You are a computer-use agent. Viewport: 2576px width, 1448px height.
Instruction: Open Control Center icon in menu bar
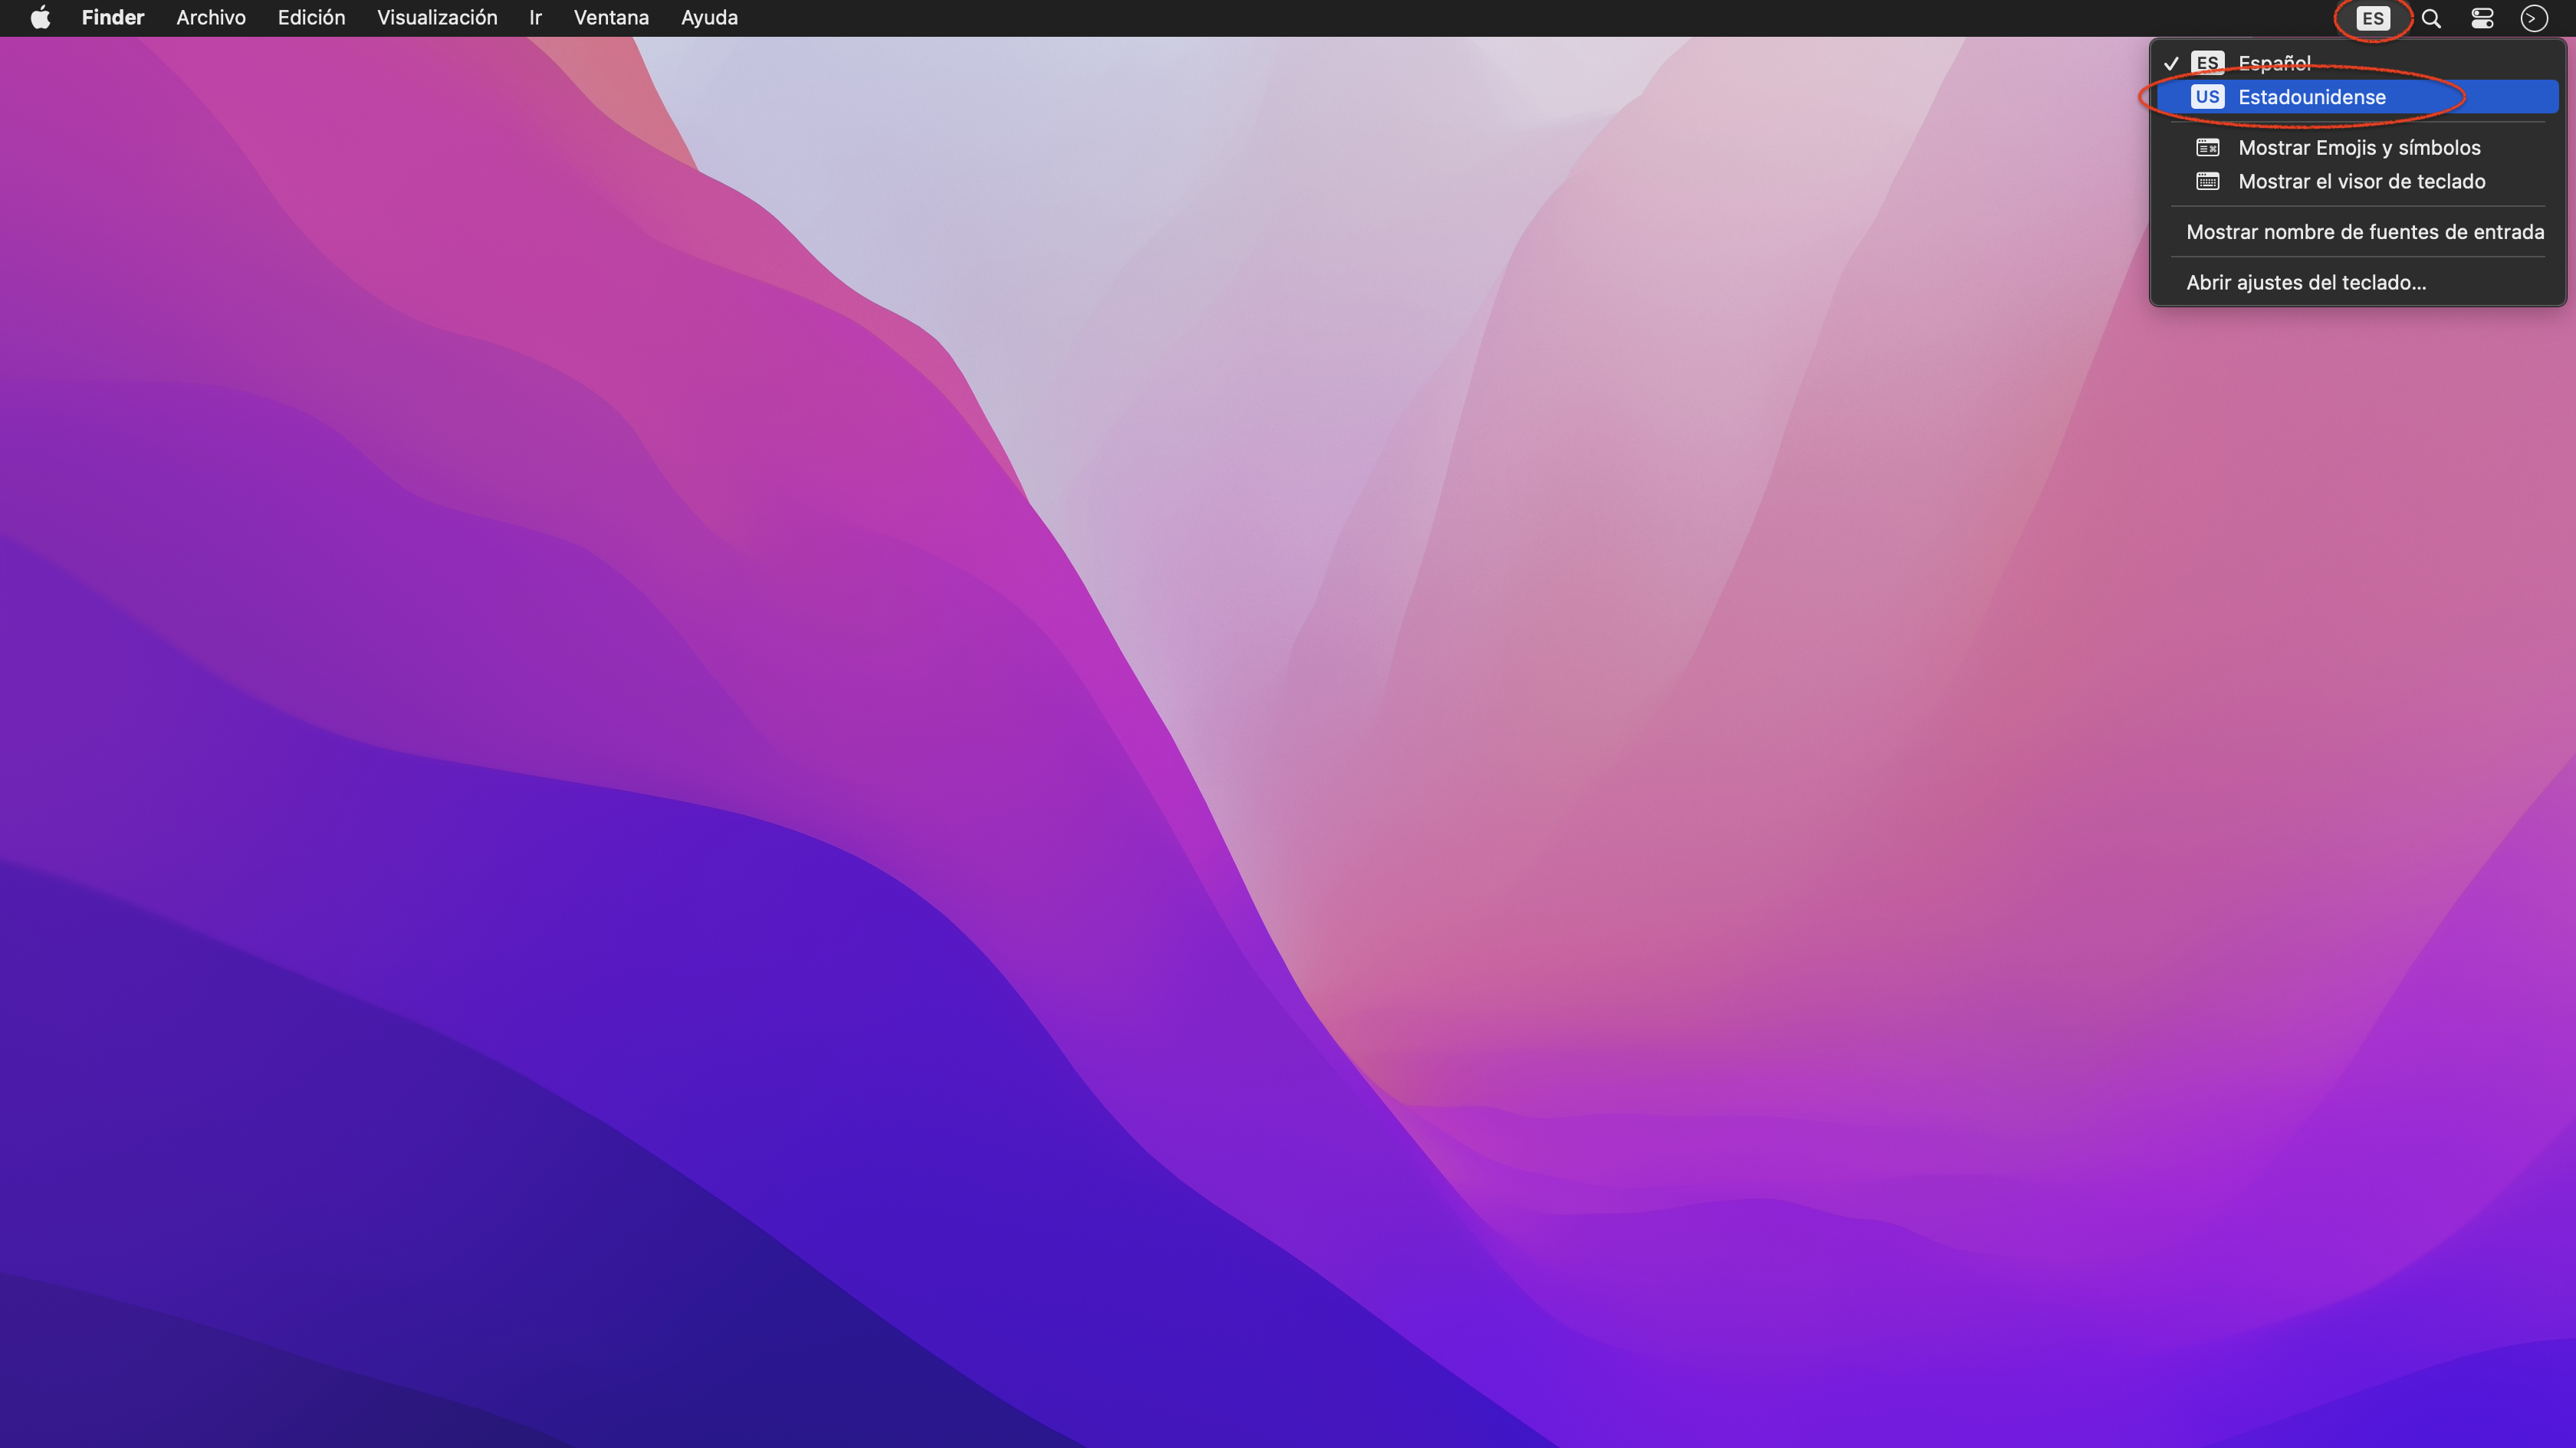click(2482, 18)
